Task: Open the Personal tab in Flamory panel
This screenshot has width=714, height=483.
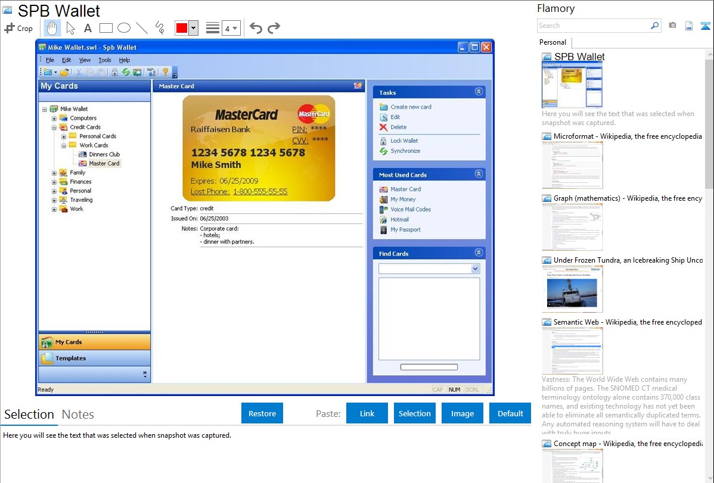Action: click(553, 42)
